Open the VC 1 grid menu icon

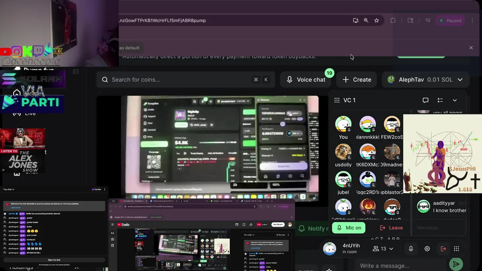[x=337, y=100]
